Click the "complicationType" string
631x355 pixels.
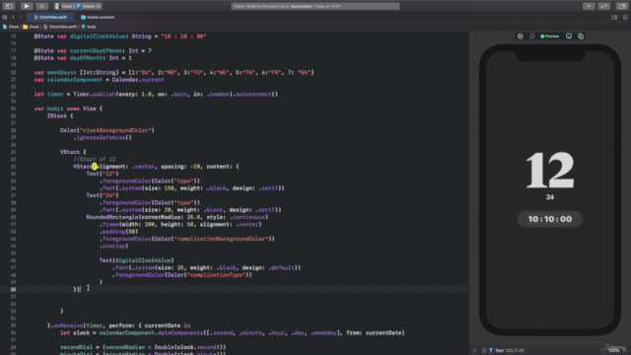pyautogui.click(x=217, y=275)
